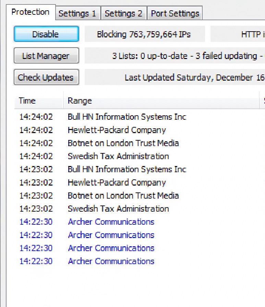Select Bull HN Information Systems row at 14:24:02
This screenshot has height=307, width=265.
(x=127, y=117)
